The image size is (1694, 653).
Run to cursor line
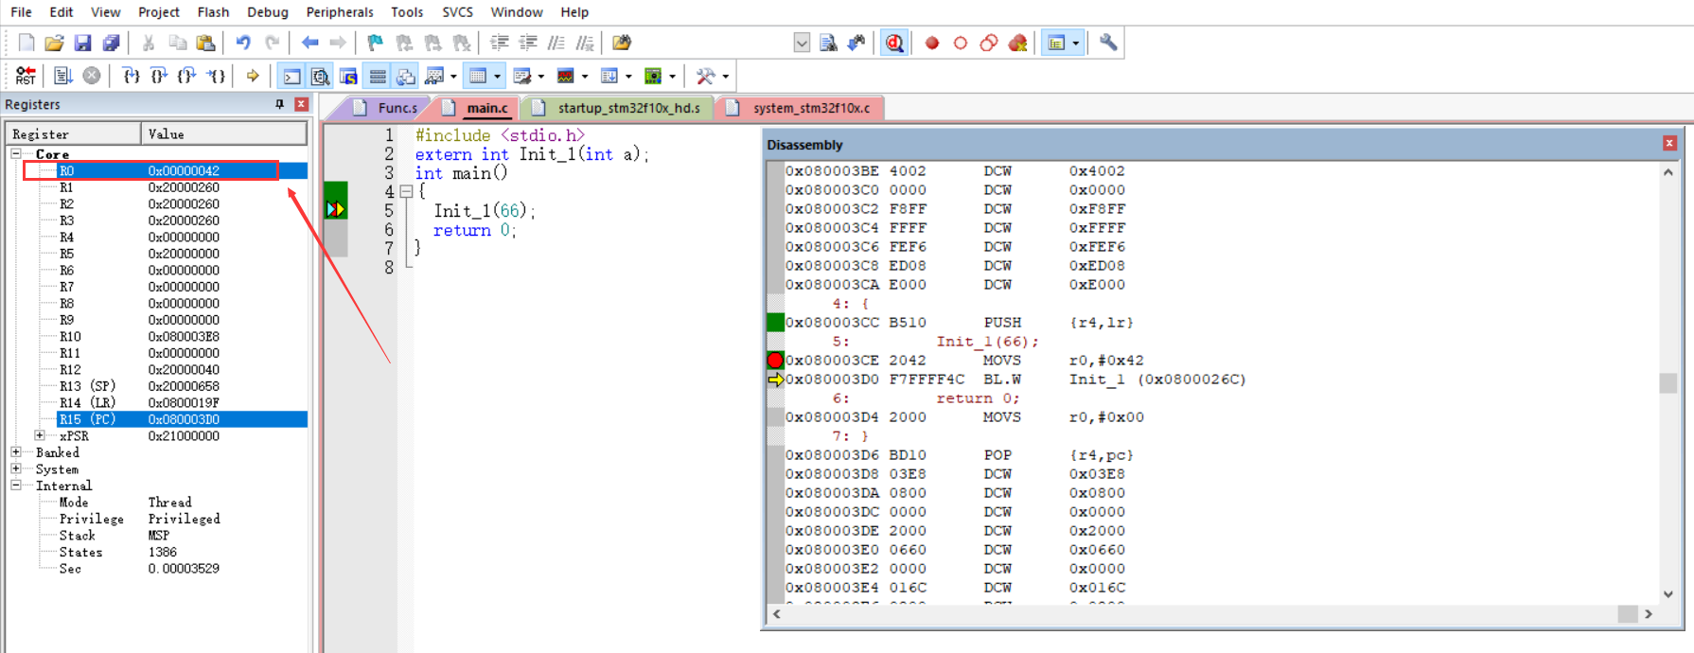tap(217, 76)
